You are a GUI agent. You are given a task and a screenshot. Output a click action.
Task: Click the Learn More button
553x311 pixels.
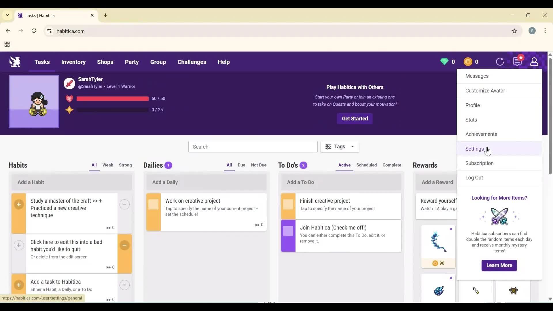point(499,265)
